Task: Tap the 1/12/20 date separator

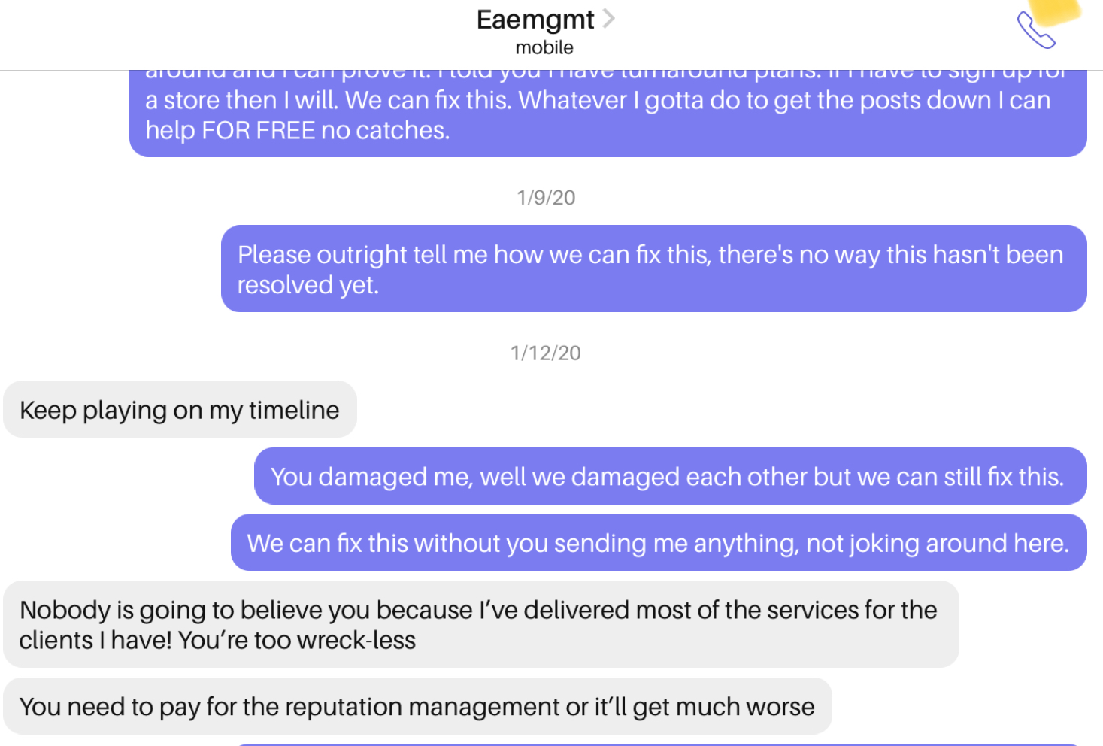Action: point(546,353)
